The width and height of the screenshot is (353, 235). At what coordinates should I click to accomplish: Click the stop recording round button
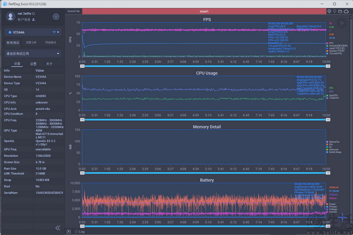[56, 16]
